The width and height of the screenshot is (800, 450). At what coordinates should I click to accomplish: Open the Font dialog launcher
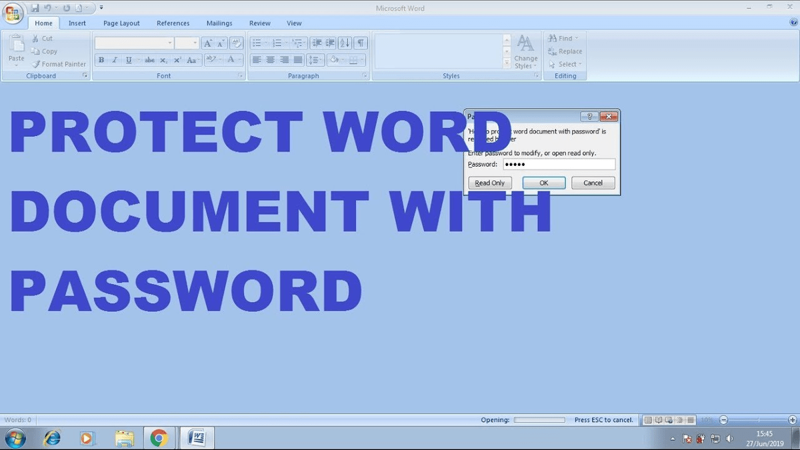(x=241, y=76)
